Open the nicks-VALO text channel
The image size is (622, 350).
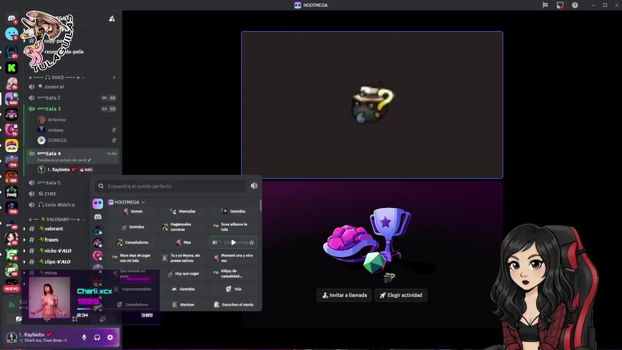point(58,251)
